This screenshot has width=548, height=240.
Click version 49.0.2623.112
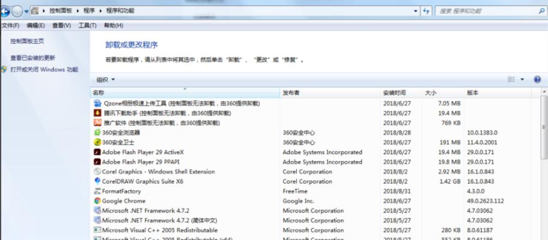point(486,201)
